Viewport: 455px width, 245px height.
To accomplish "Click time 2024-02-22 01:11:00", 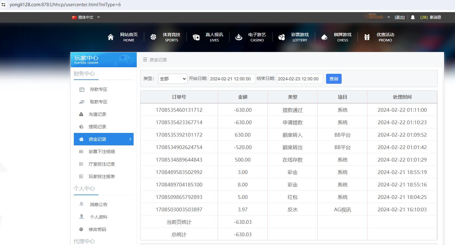I will click(402, 110).
